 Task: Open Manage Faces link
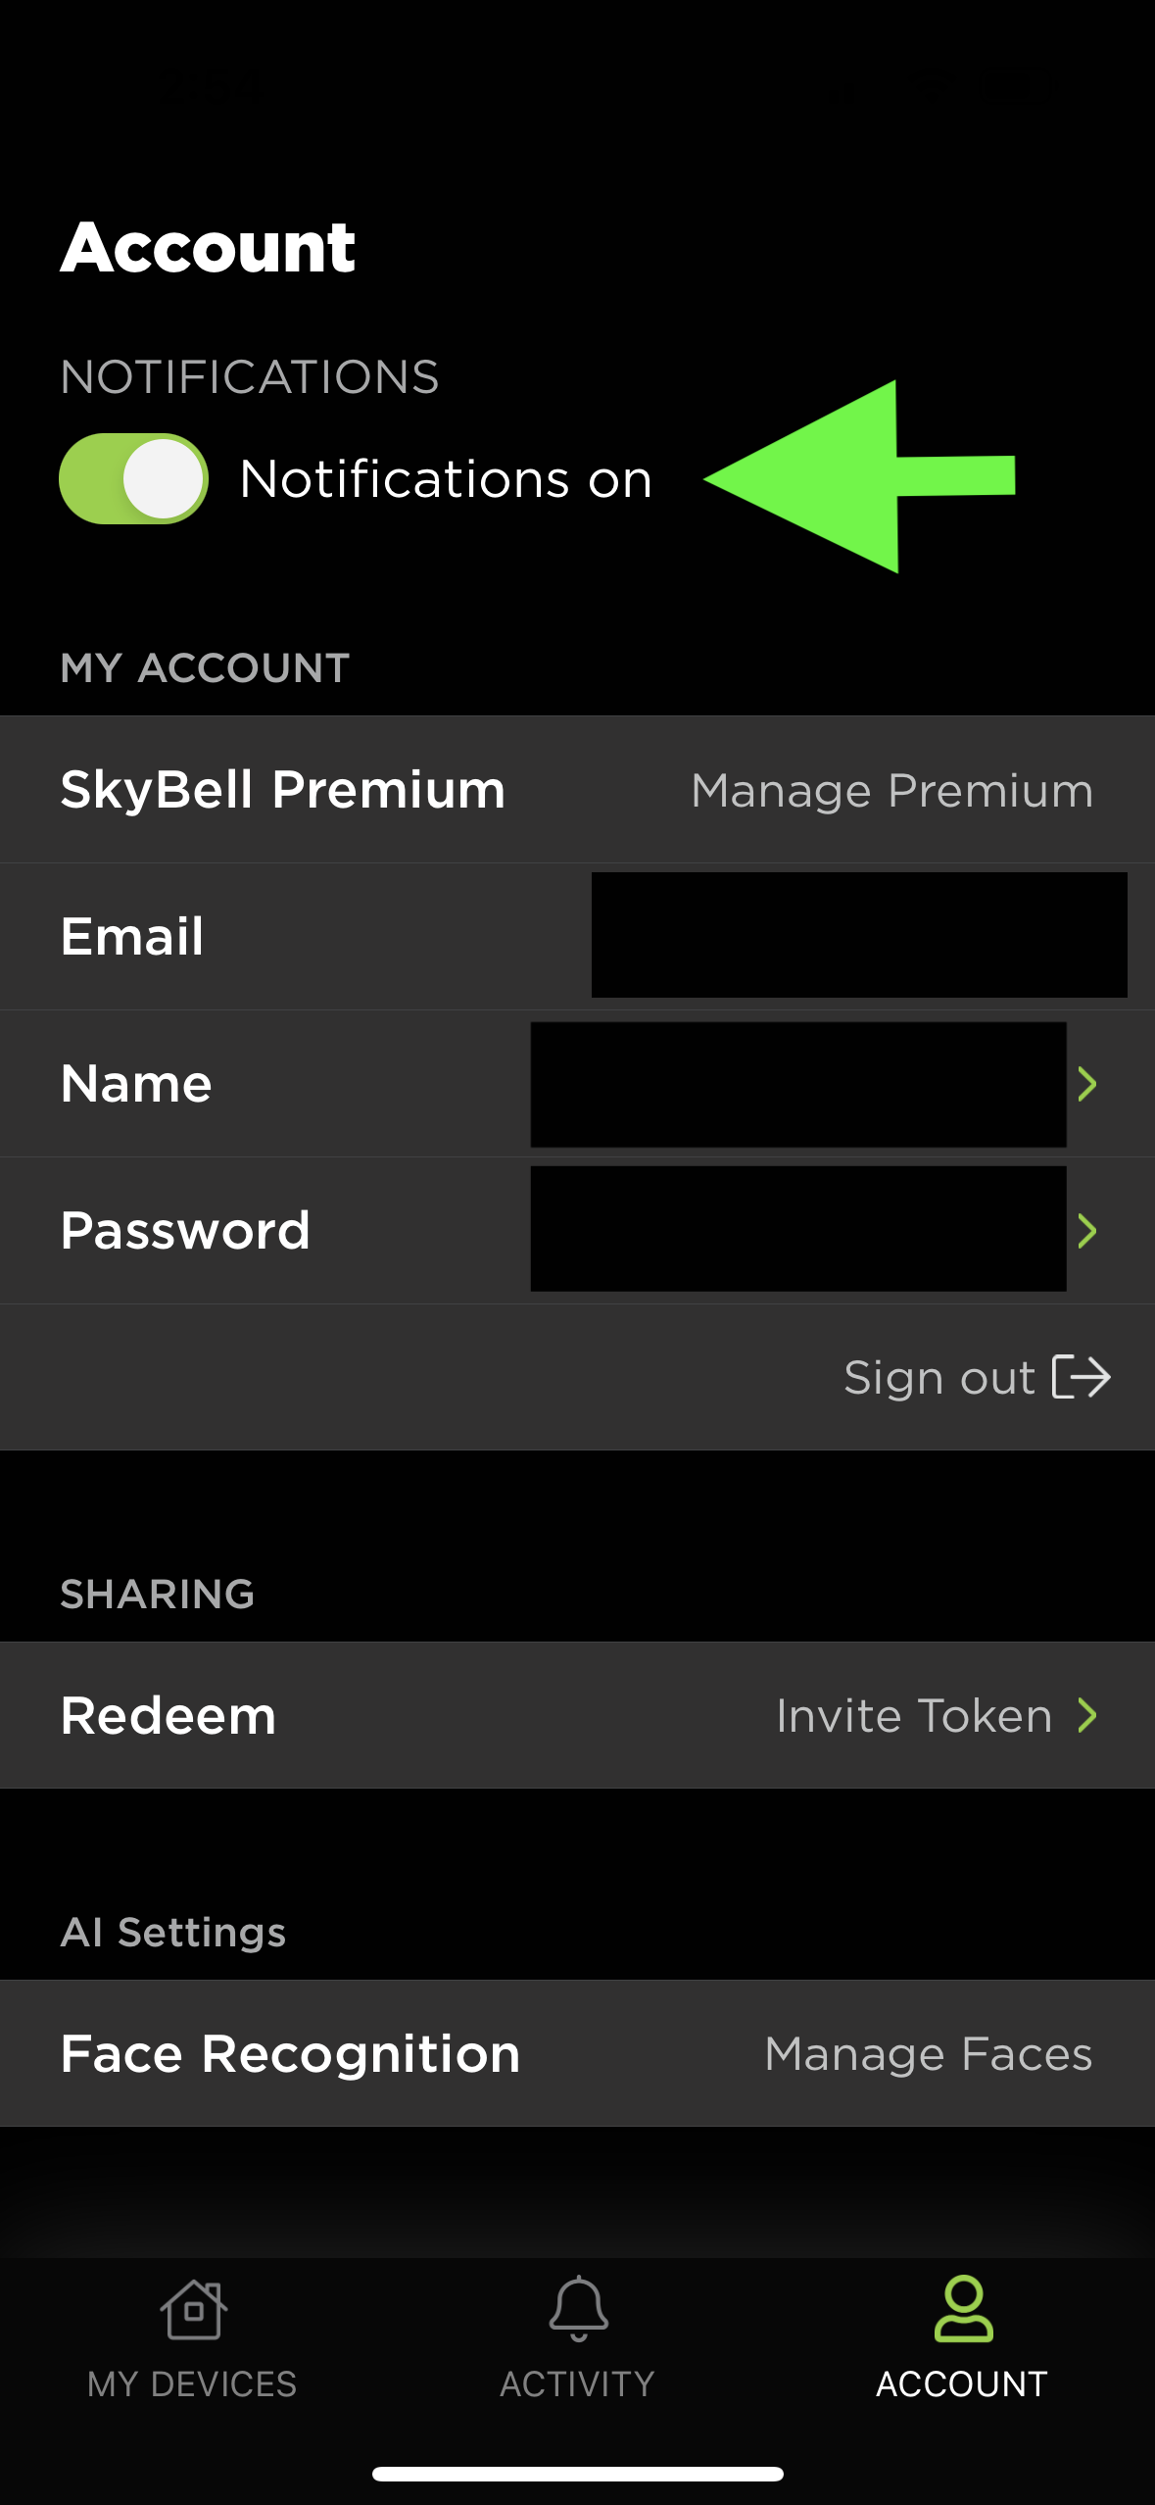pos(929,2053)
